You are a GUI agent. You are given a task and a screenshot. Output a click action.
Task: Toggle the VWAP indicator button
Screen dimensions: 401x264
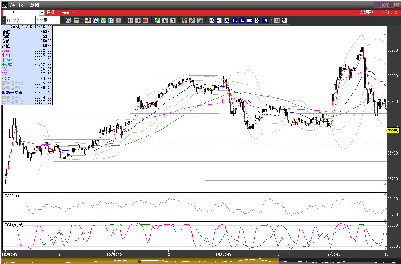coord(212,20)
